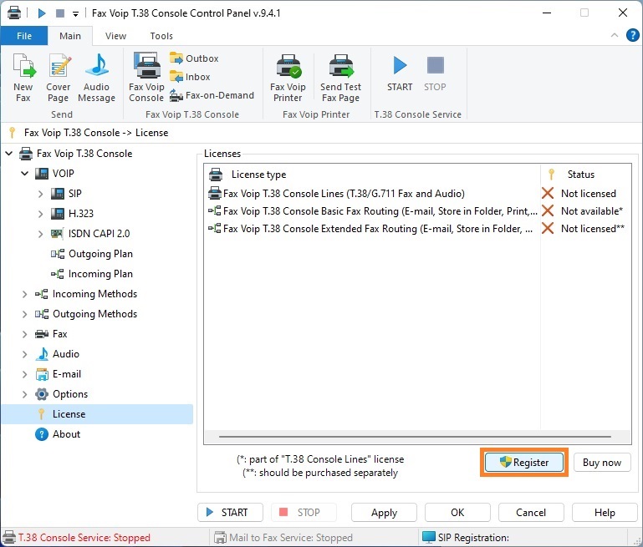Viewport: 643px width, 547px height.
Task: Select Extended Fax Routing license row
Action: pyautogui.click(x=417, y=229)
